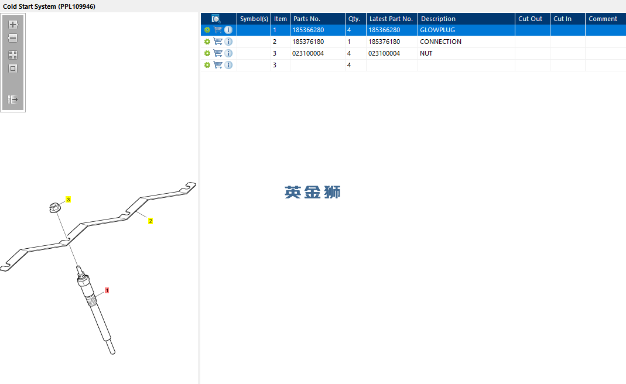Zoom out of the parts diagram
The height and width of the screenshot is (384, 626).
pyautogui.click(x=13, y=38)
